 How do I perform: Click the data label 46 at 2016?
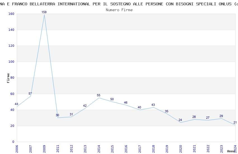pos(126,102)
